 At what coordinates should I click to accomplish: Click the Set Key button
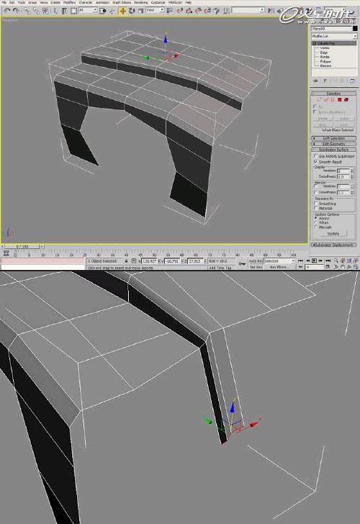click(x=256, y=267)
